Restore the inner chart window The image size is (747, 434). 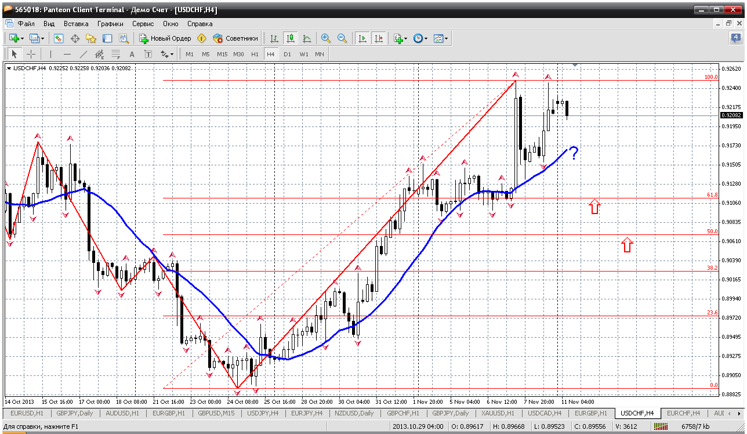729,24
